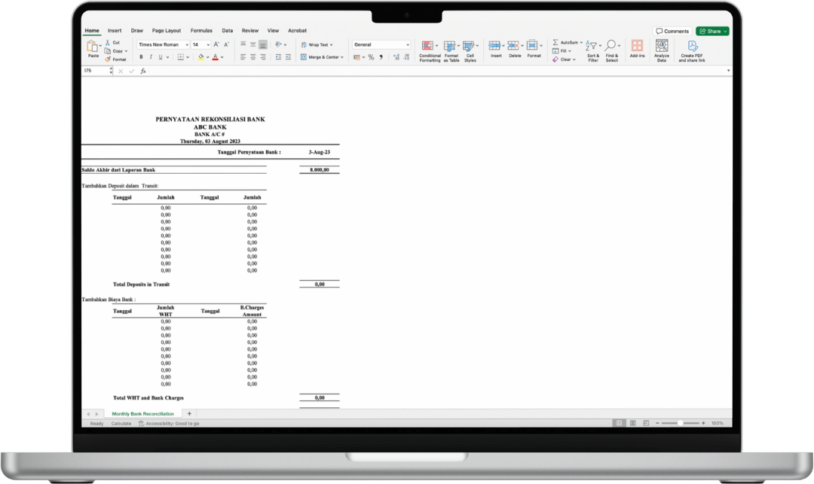Open Conditional Formatting
The height and width of the screenshot is (484, 814).
coord(430,50)
